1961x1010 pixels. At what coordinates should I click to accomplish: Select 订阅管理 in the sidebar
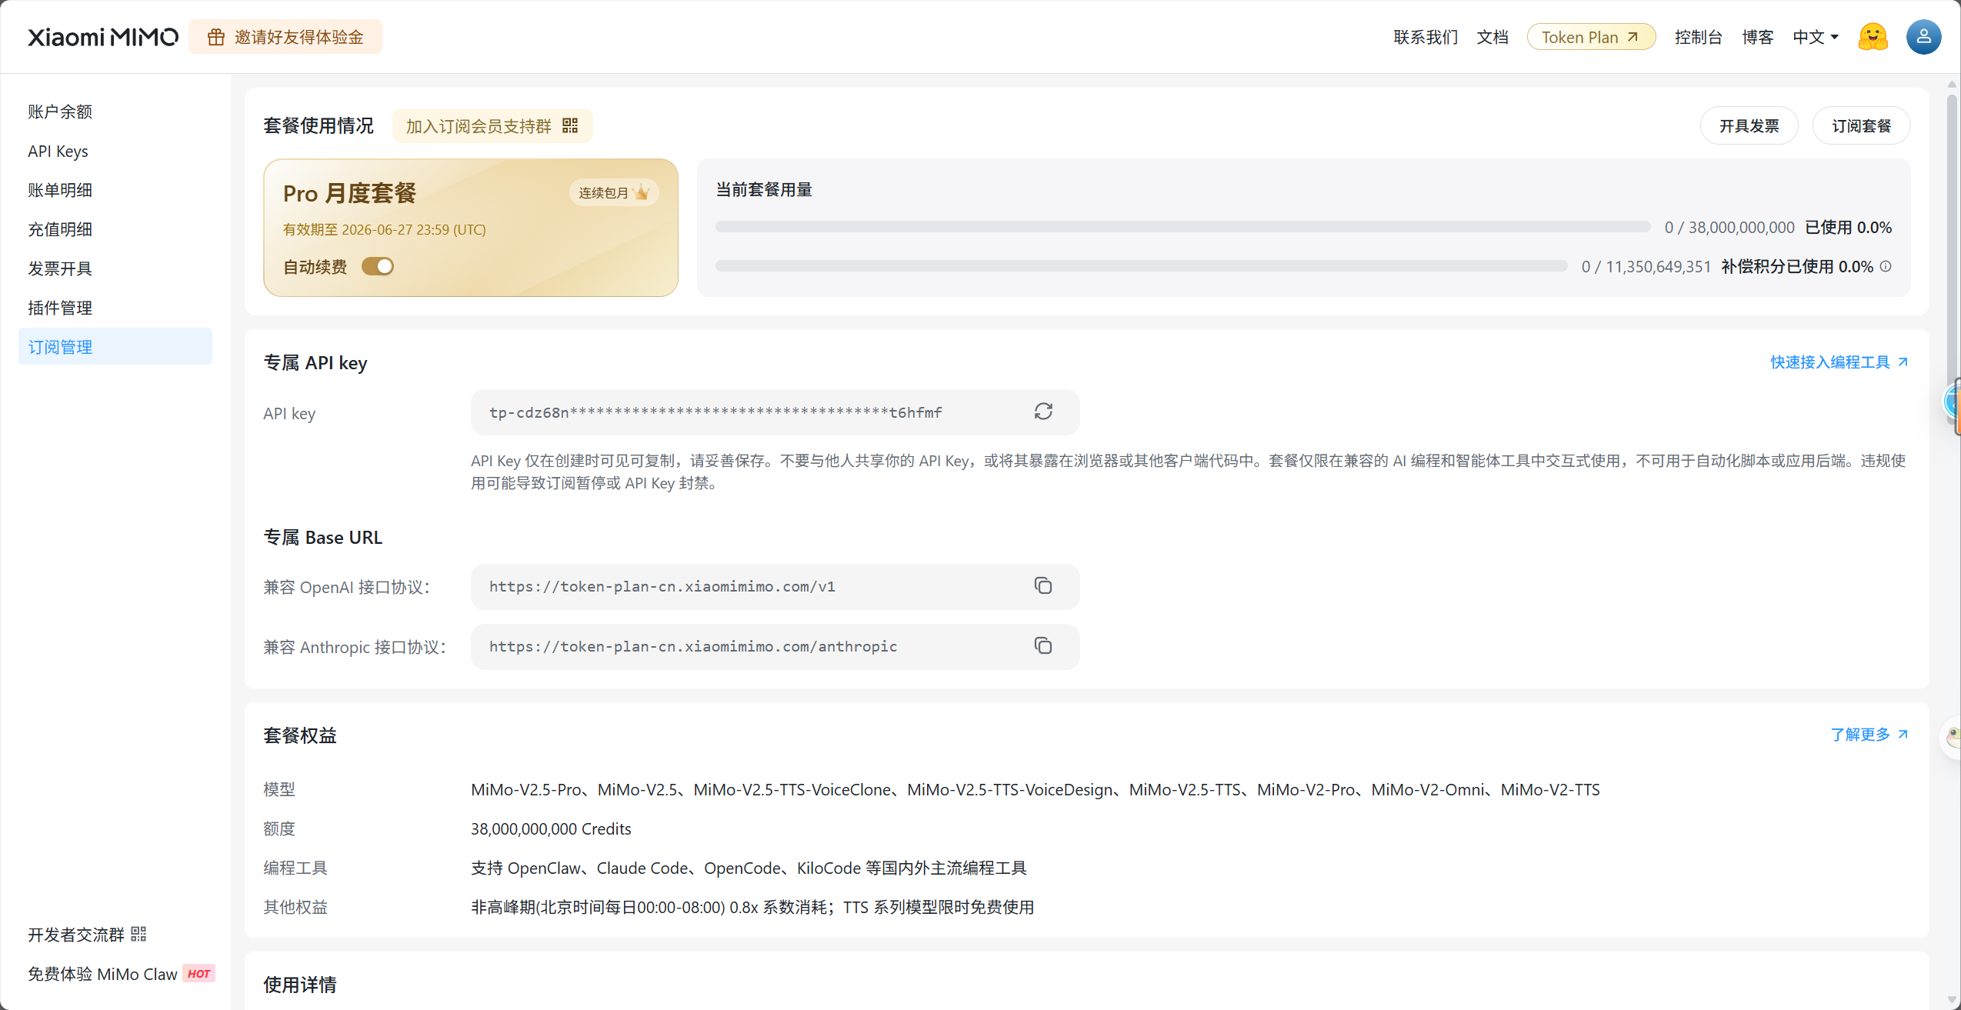pyautogui.click(x=115, y=347)
